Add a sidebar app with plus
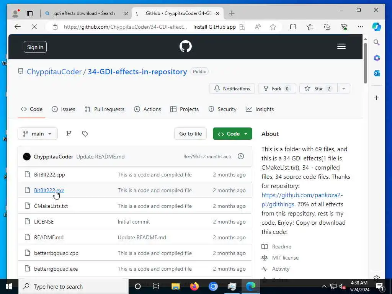The width and height of the screenshot is (392, 294). click(377, 98)
